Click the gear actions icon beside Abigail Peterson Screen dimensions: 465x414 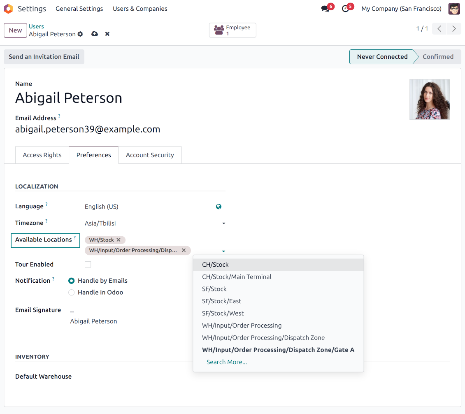point(80,34)
